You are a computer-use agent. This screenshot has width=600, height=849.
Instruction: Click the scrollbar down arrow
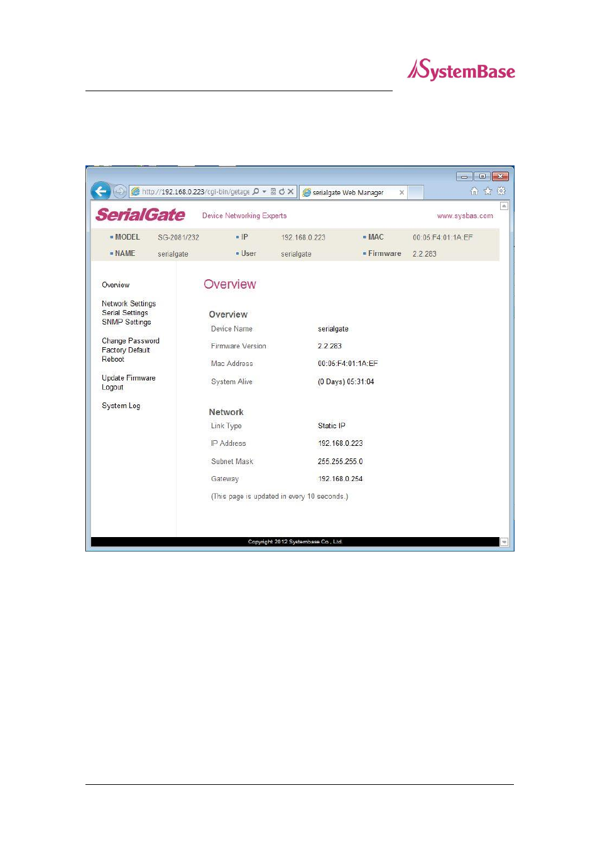[504, 541]
